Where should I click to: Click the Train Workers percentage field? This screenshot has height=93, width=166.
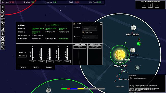(x=50, y=61)
